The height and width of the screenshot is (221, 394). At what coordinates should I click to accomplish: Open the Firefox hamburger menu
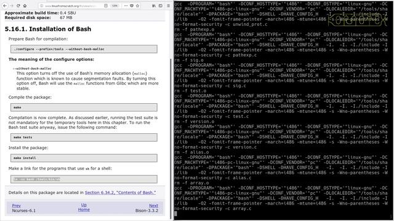168,6
